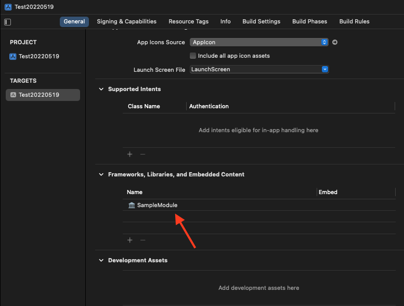404x306 pixels.
Task: Click the Development Assets heading text
Action: point(138,260)
